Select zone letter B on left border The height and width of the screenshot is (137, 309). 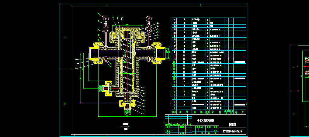coord(65,104)
